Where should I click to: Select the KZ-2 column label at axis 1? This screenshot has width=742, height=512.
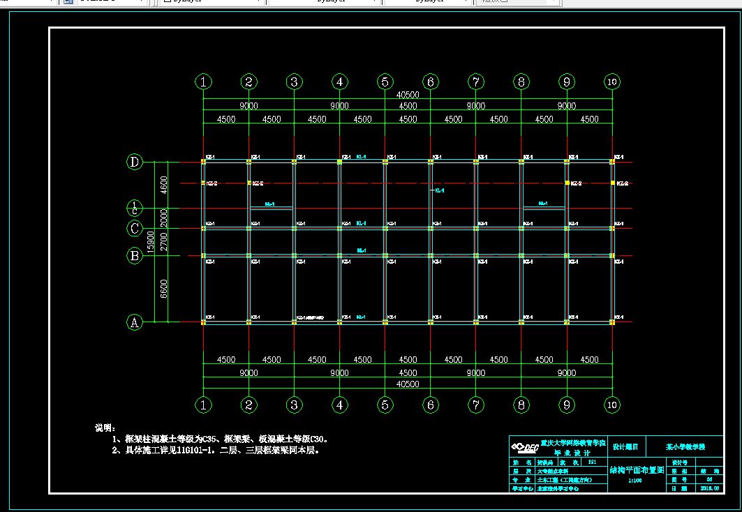pos(212,183)
